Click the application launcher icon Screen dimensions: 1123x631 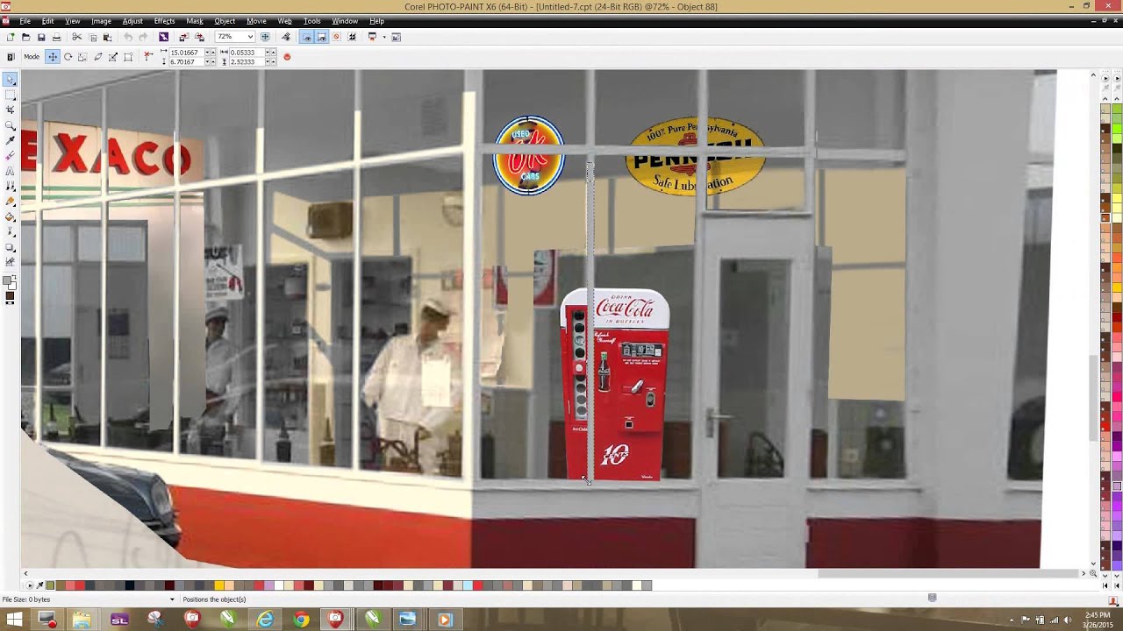coord(372,37)
